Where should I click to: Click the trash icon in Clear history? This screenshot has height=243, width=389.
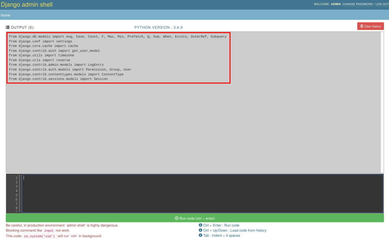click(x=362, y=26)
